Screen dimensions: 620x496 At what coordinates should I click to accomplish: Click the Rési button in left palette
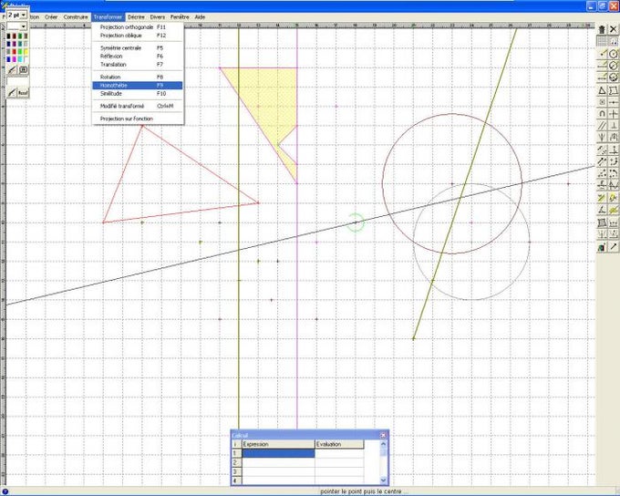pos(24,93)
